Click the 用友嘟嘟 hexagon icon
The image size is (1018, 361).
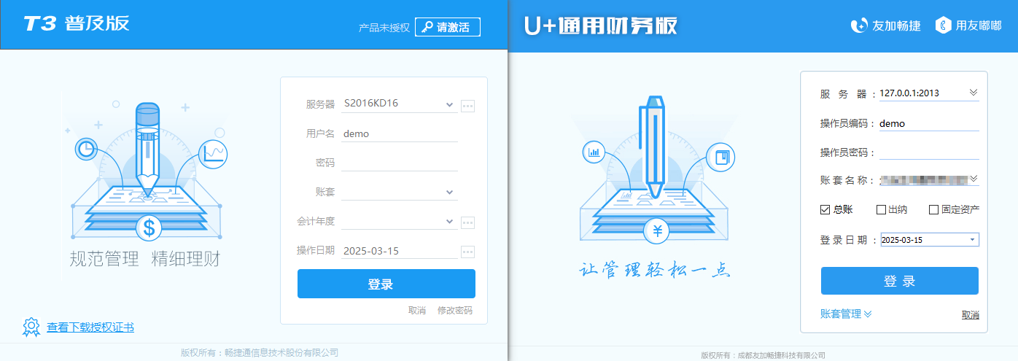coord(944,26)
